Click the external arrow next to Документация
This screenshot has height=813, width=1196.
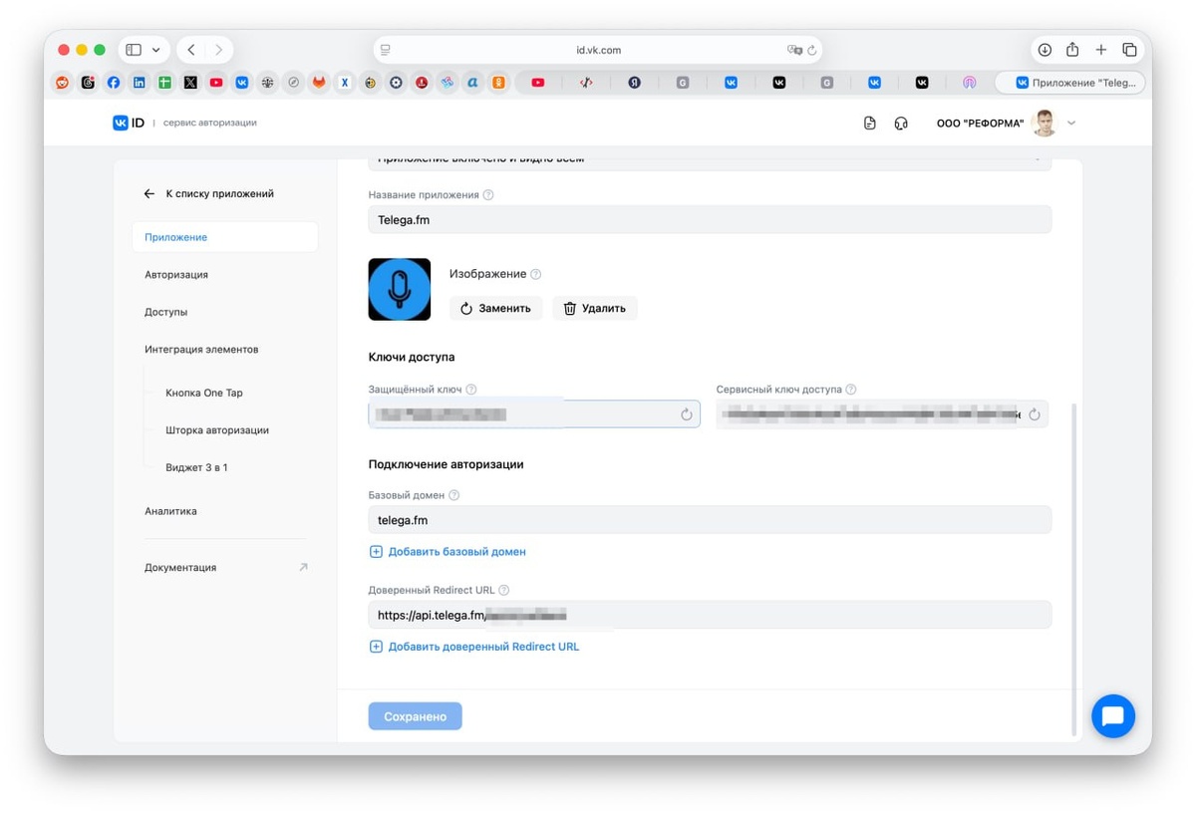304,567
